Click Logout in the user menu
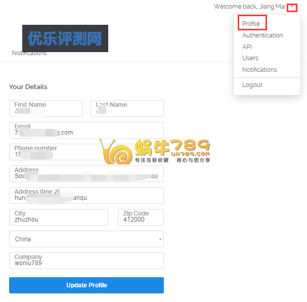307x302 pixels. 252,85
